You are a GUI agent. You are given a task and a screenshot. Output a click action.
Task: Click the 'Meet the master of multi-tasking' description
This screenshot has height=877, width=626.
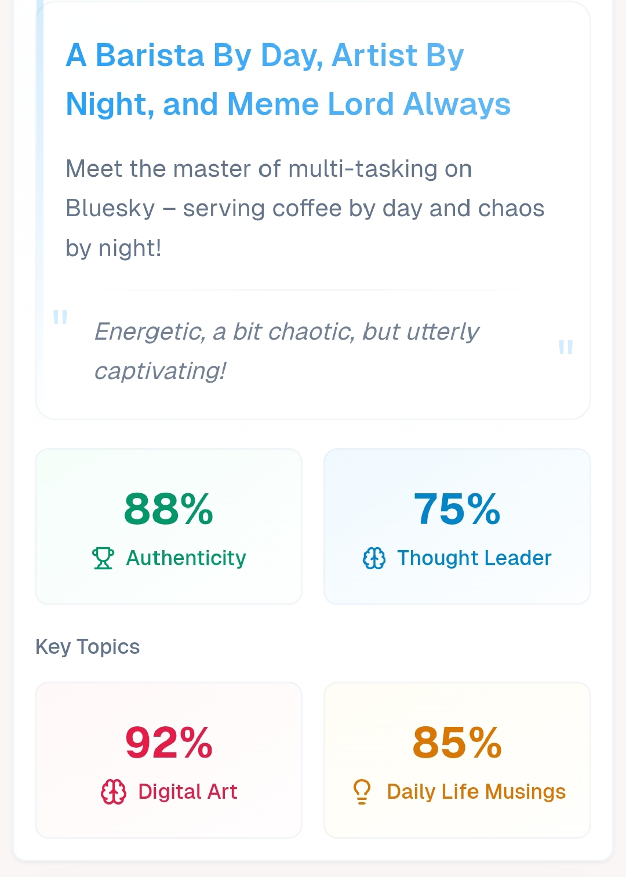304,208
